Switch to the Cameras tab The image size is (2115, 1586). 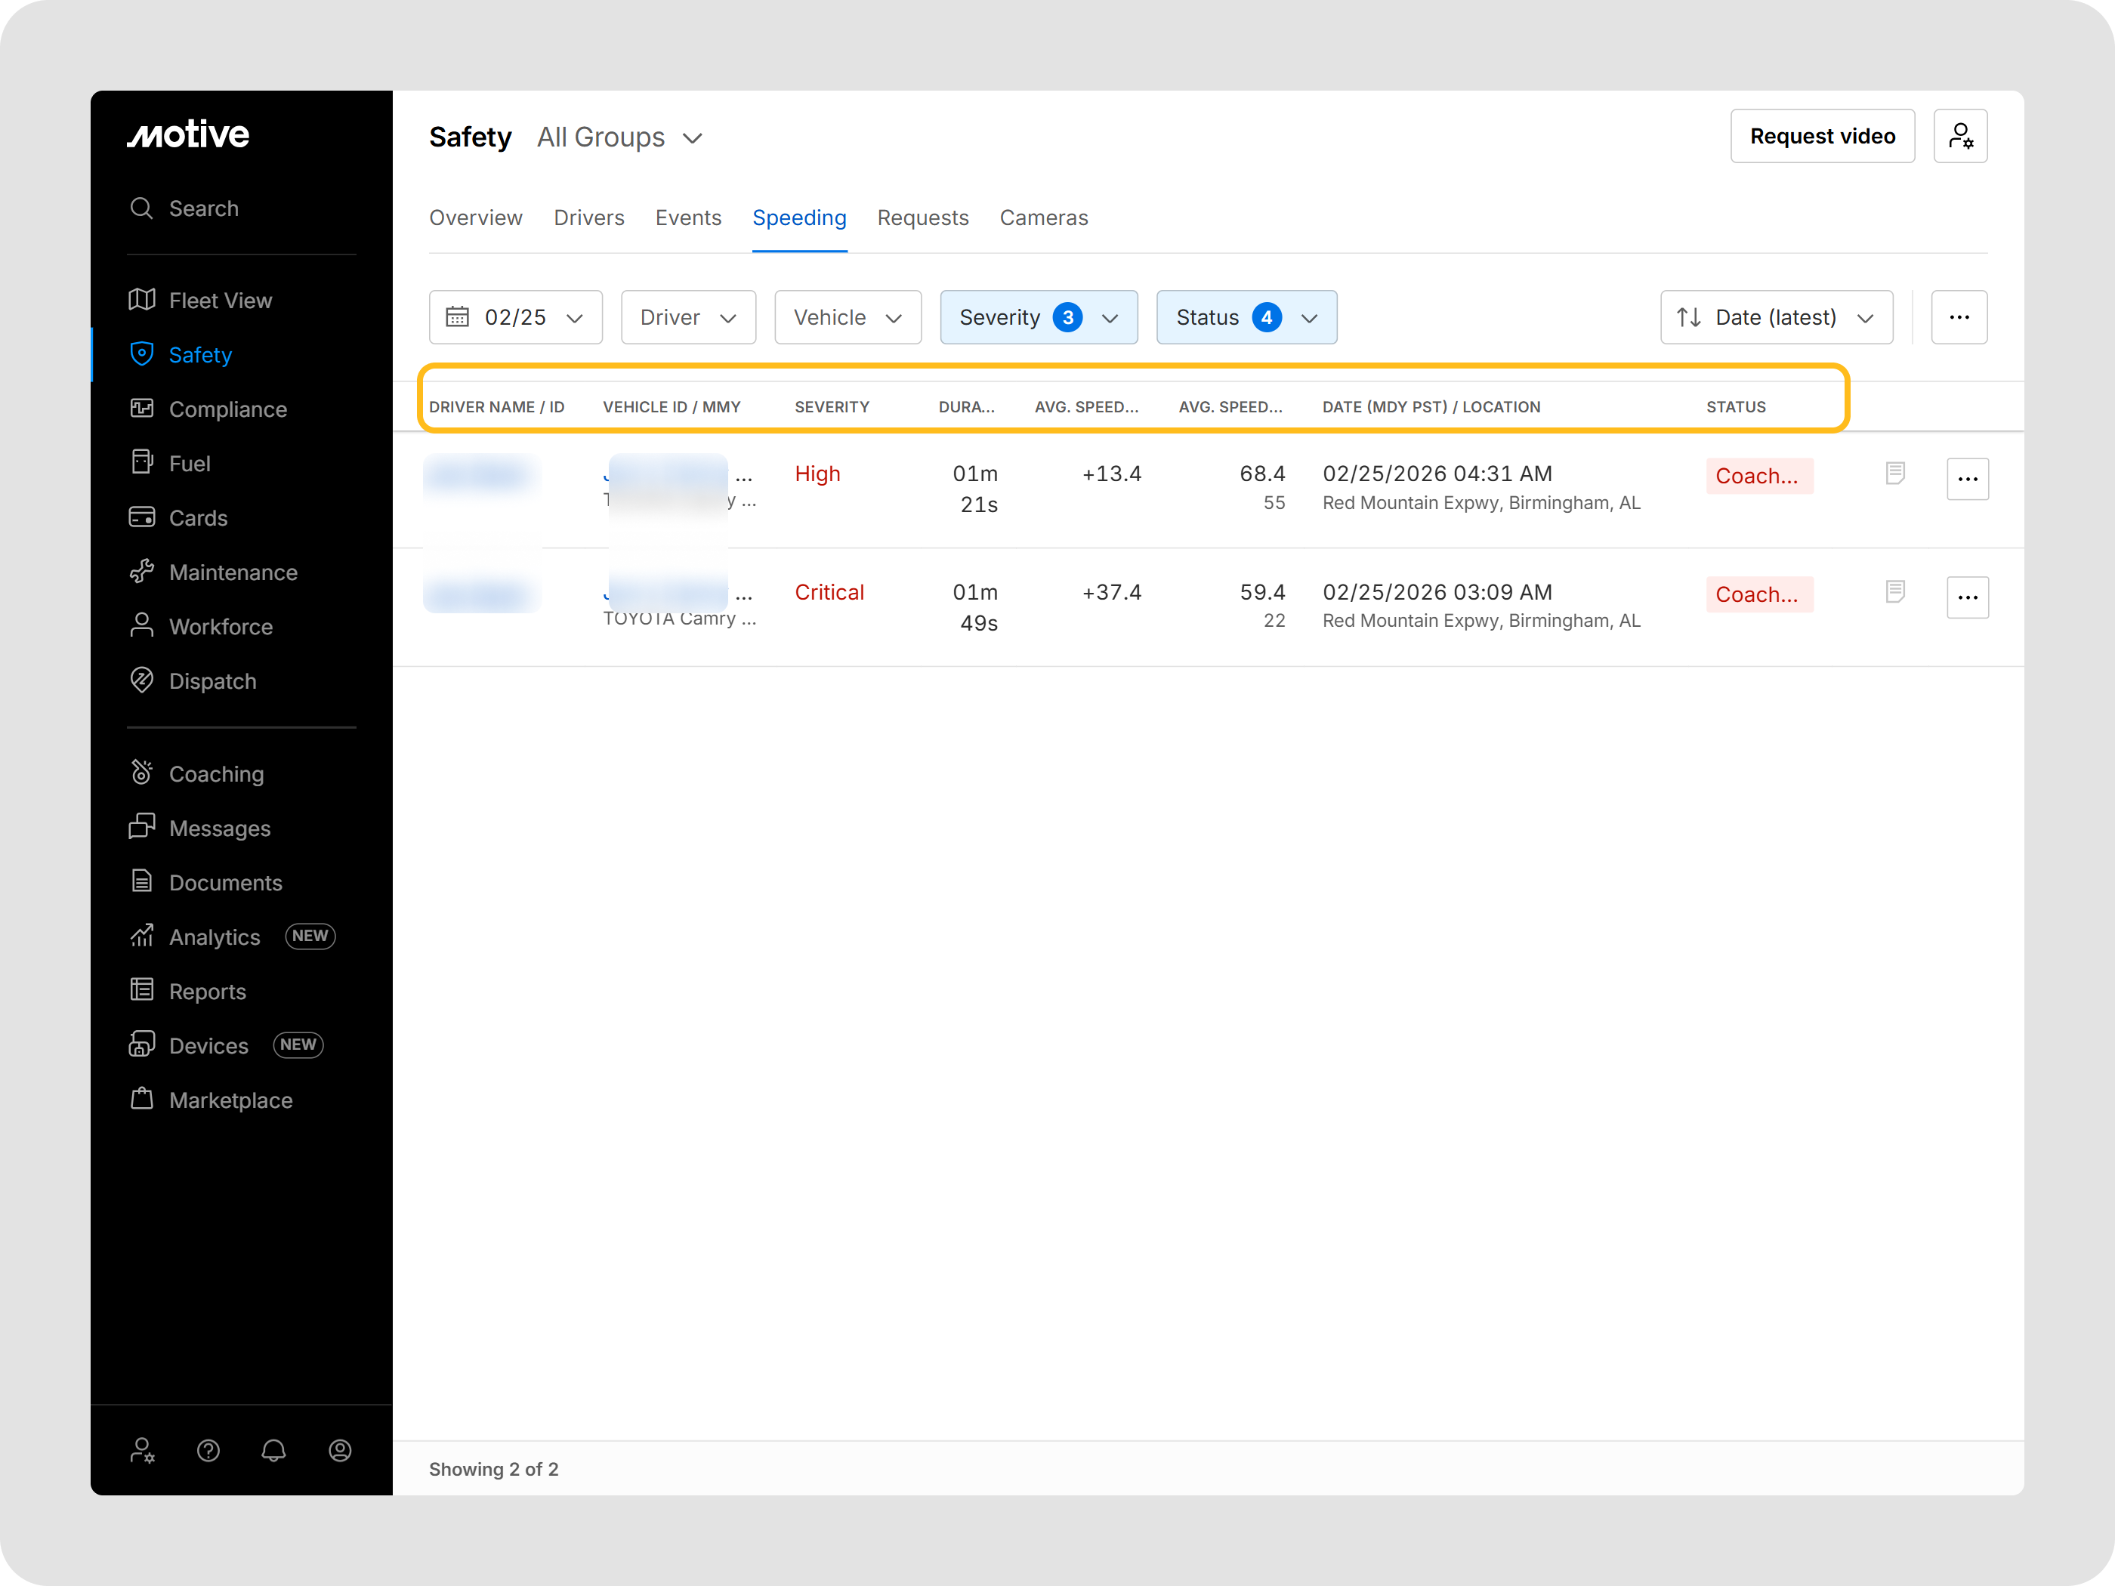click(x=1043, y=218)
